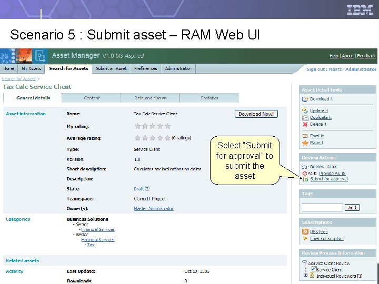Open the Help link
Image resolution: width=379 pixels, height=284 pixels.
coord(334,56)
